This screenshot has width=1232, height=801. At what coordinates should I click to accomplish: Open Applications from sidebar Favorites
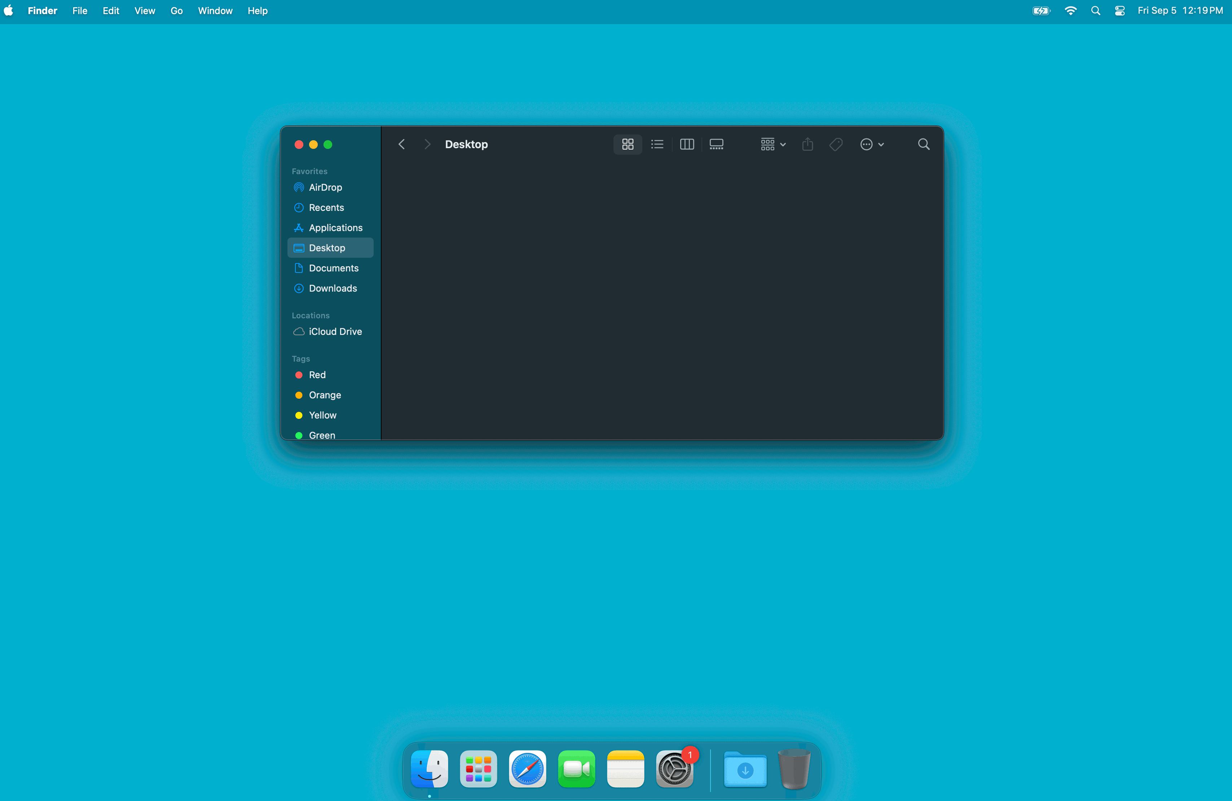[x=335, y=228]
